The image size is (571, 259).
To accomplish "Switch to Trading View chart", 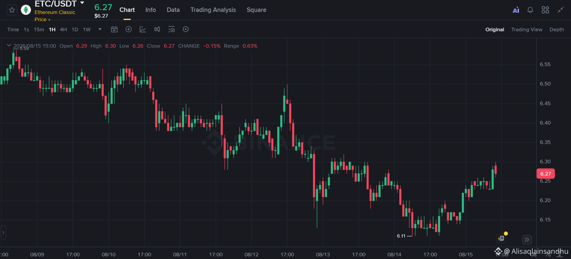I will point(527,29).
